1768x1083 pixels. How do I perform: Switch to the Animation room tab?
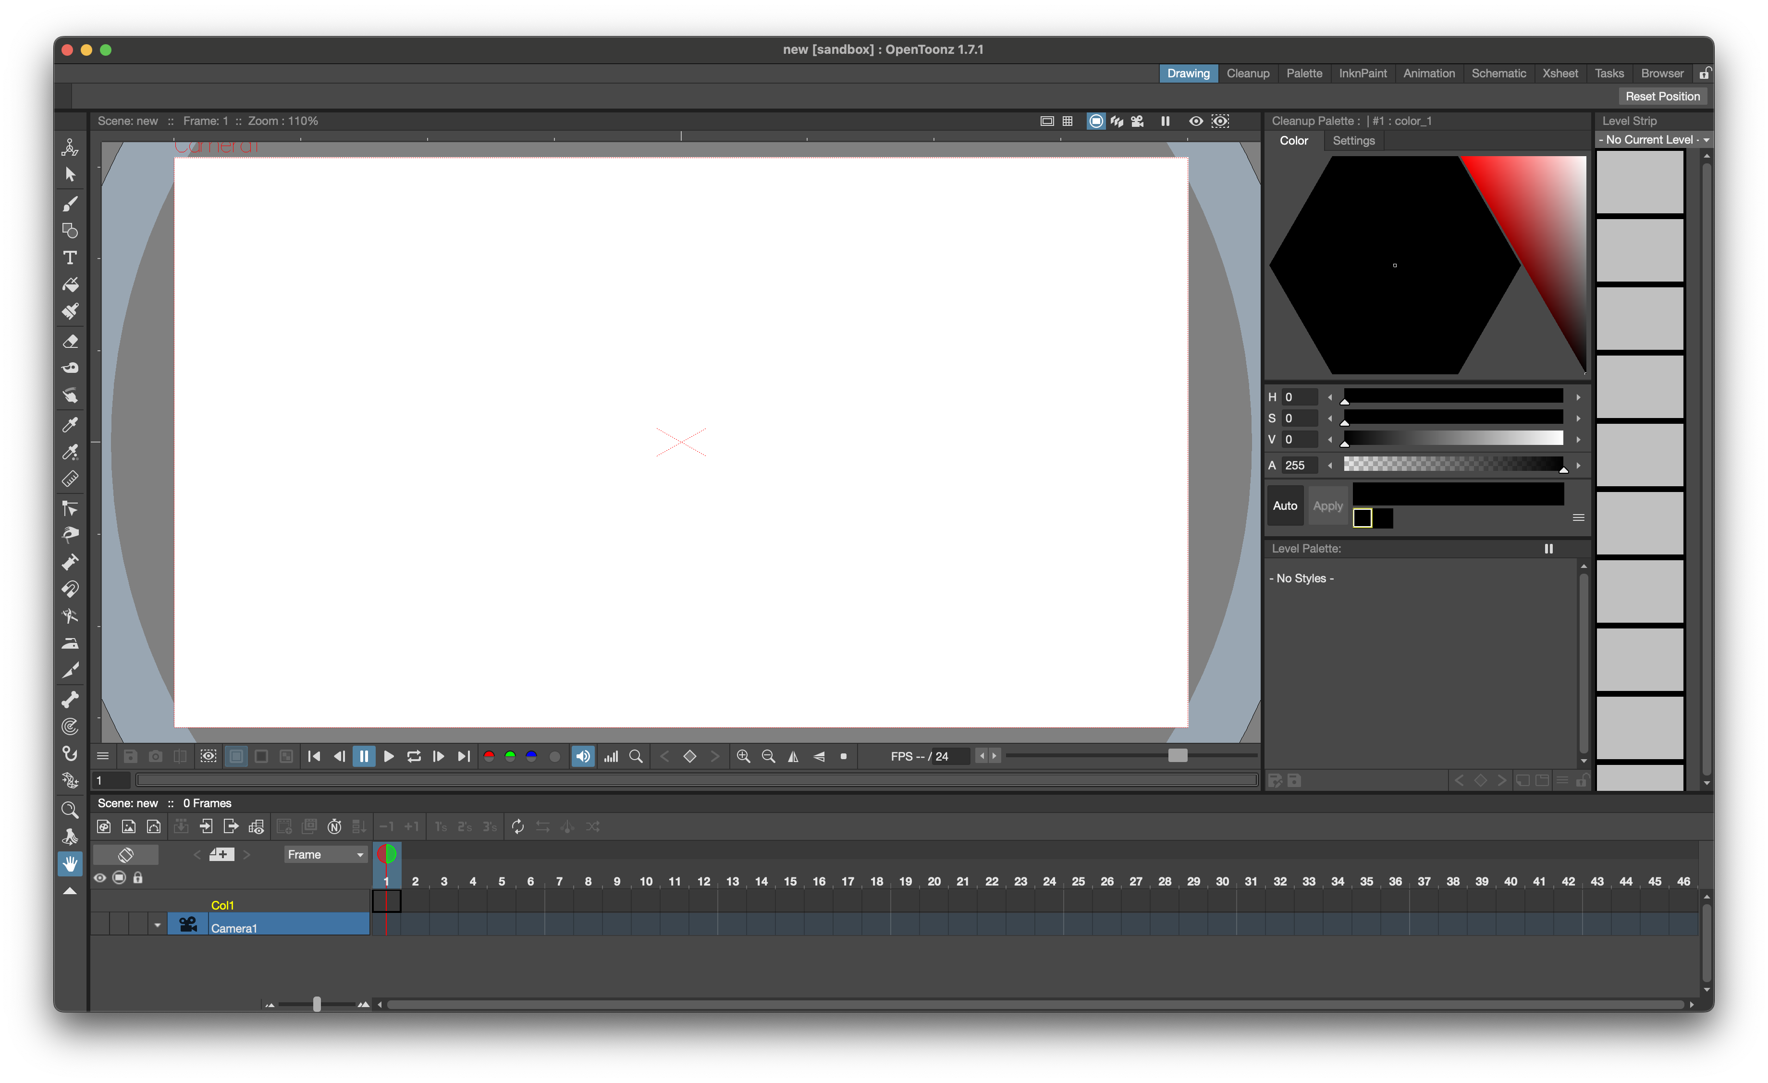(1429, 73)
